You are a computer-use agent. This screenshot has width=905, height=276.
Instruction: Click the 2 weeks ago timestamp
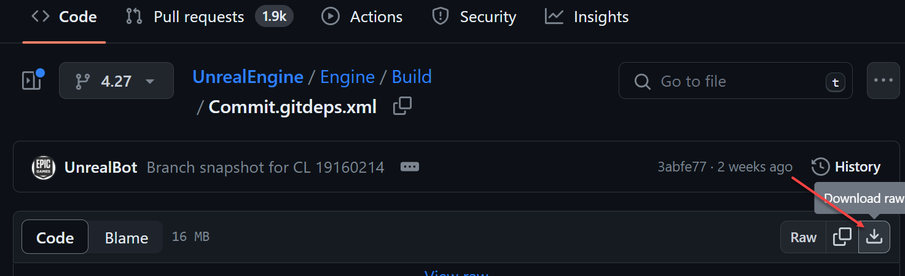tap(754, 167)
